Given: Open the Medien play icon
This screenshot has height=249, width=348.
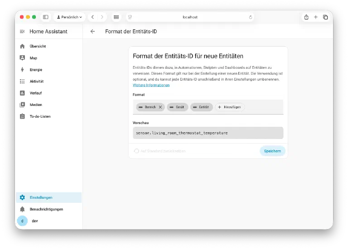Looking at the screenshot, I should tap(22, 105).
